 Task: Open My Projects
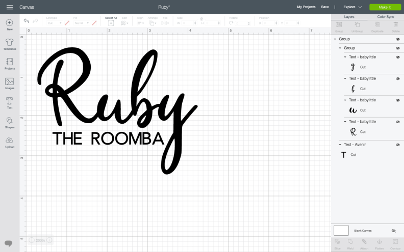pyautogui.click(x=306, y=7)
